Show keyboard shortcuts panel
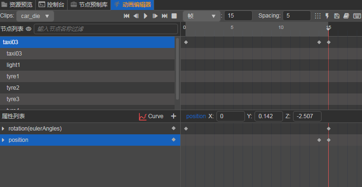 coord(357,16)
